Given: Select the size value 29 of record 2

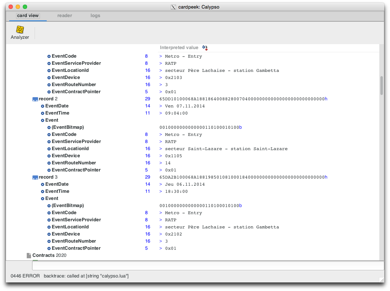Looking at the screenshot, I should [148, 99].
